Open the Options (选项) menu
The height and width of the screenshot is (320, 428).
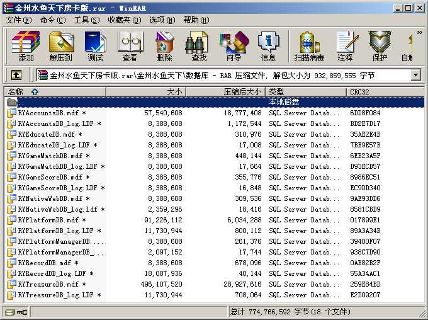pos(162,20)
